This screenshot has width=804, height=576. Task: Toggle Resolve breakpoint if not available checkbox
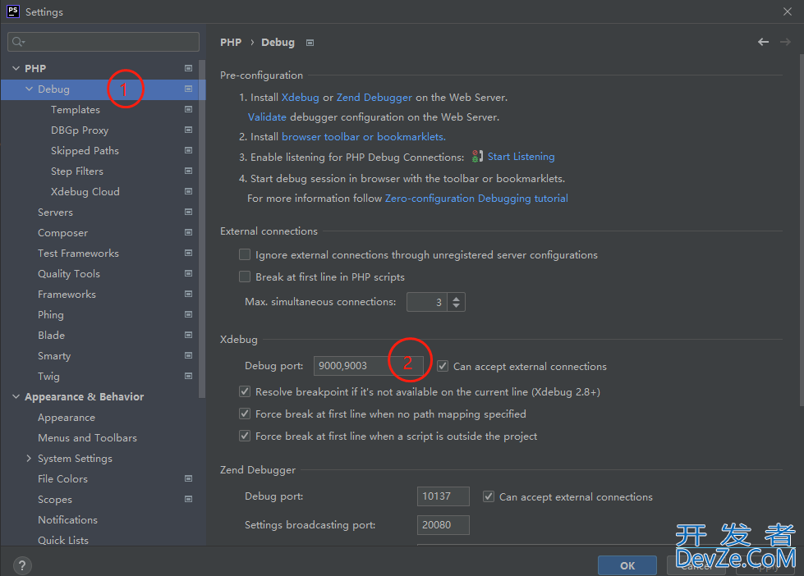(245, 391)
